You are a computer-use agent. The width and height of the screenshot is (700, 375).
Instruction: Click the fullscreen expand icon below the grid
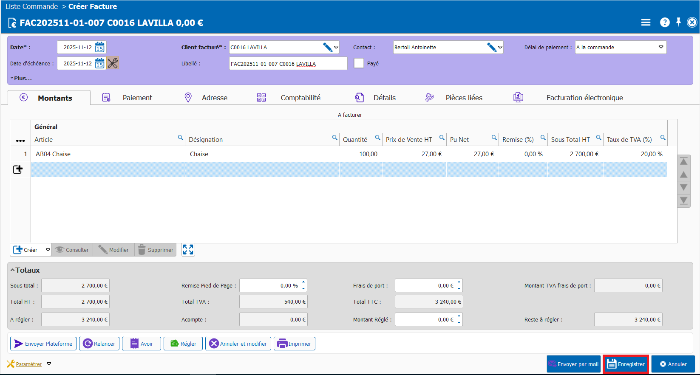tap(188, 250)
